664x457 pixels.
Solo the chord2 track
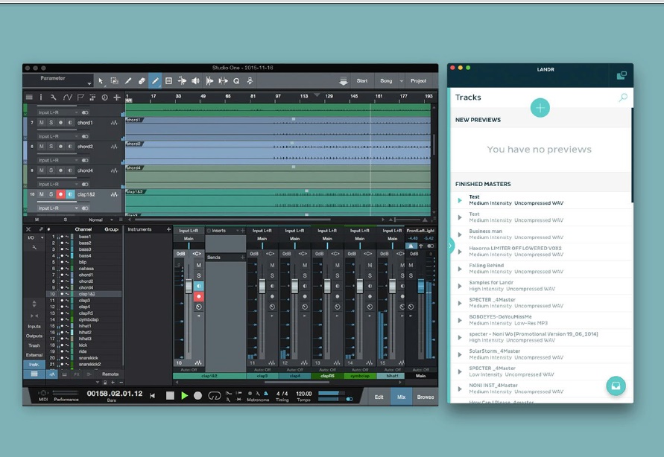coord(51,147)
